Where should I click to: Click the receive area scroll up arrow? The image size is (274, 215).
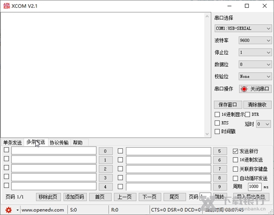[x=207, y=16]
